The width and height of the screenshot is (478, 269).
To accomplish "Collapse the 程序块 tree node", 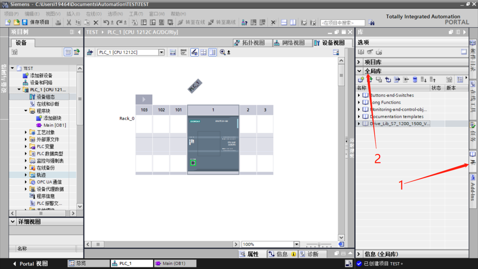I will (26, 111).
